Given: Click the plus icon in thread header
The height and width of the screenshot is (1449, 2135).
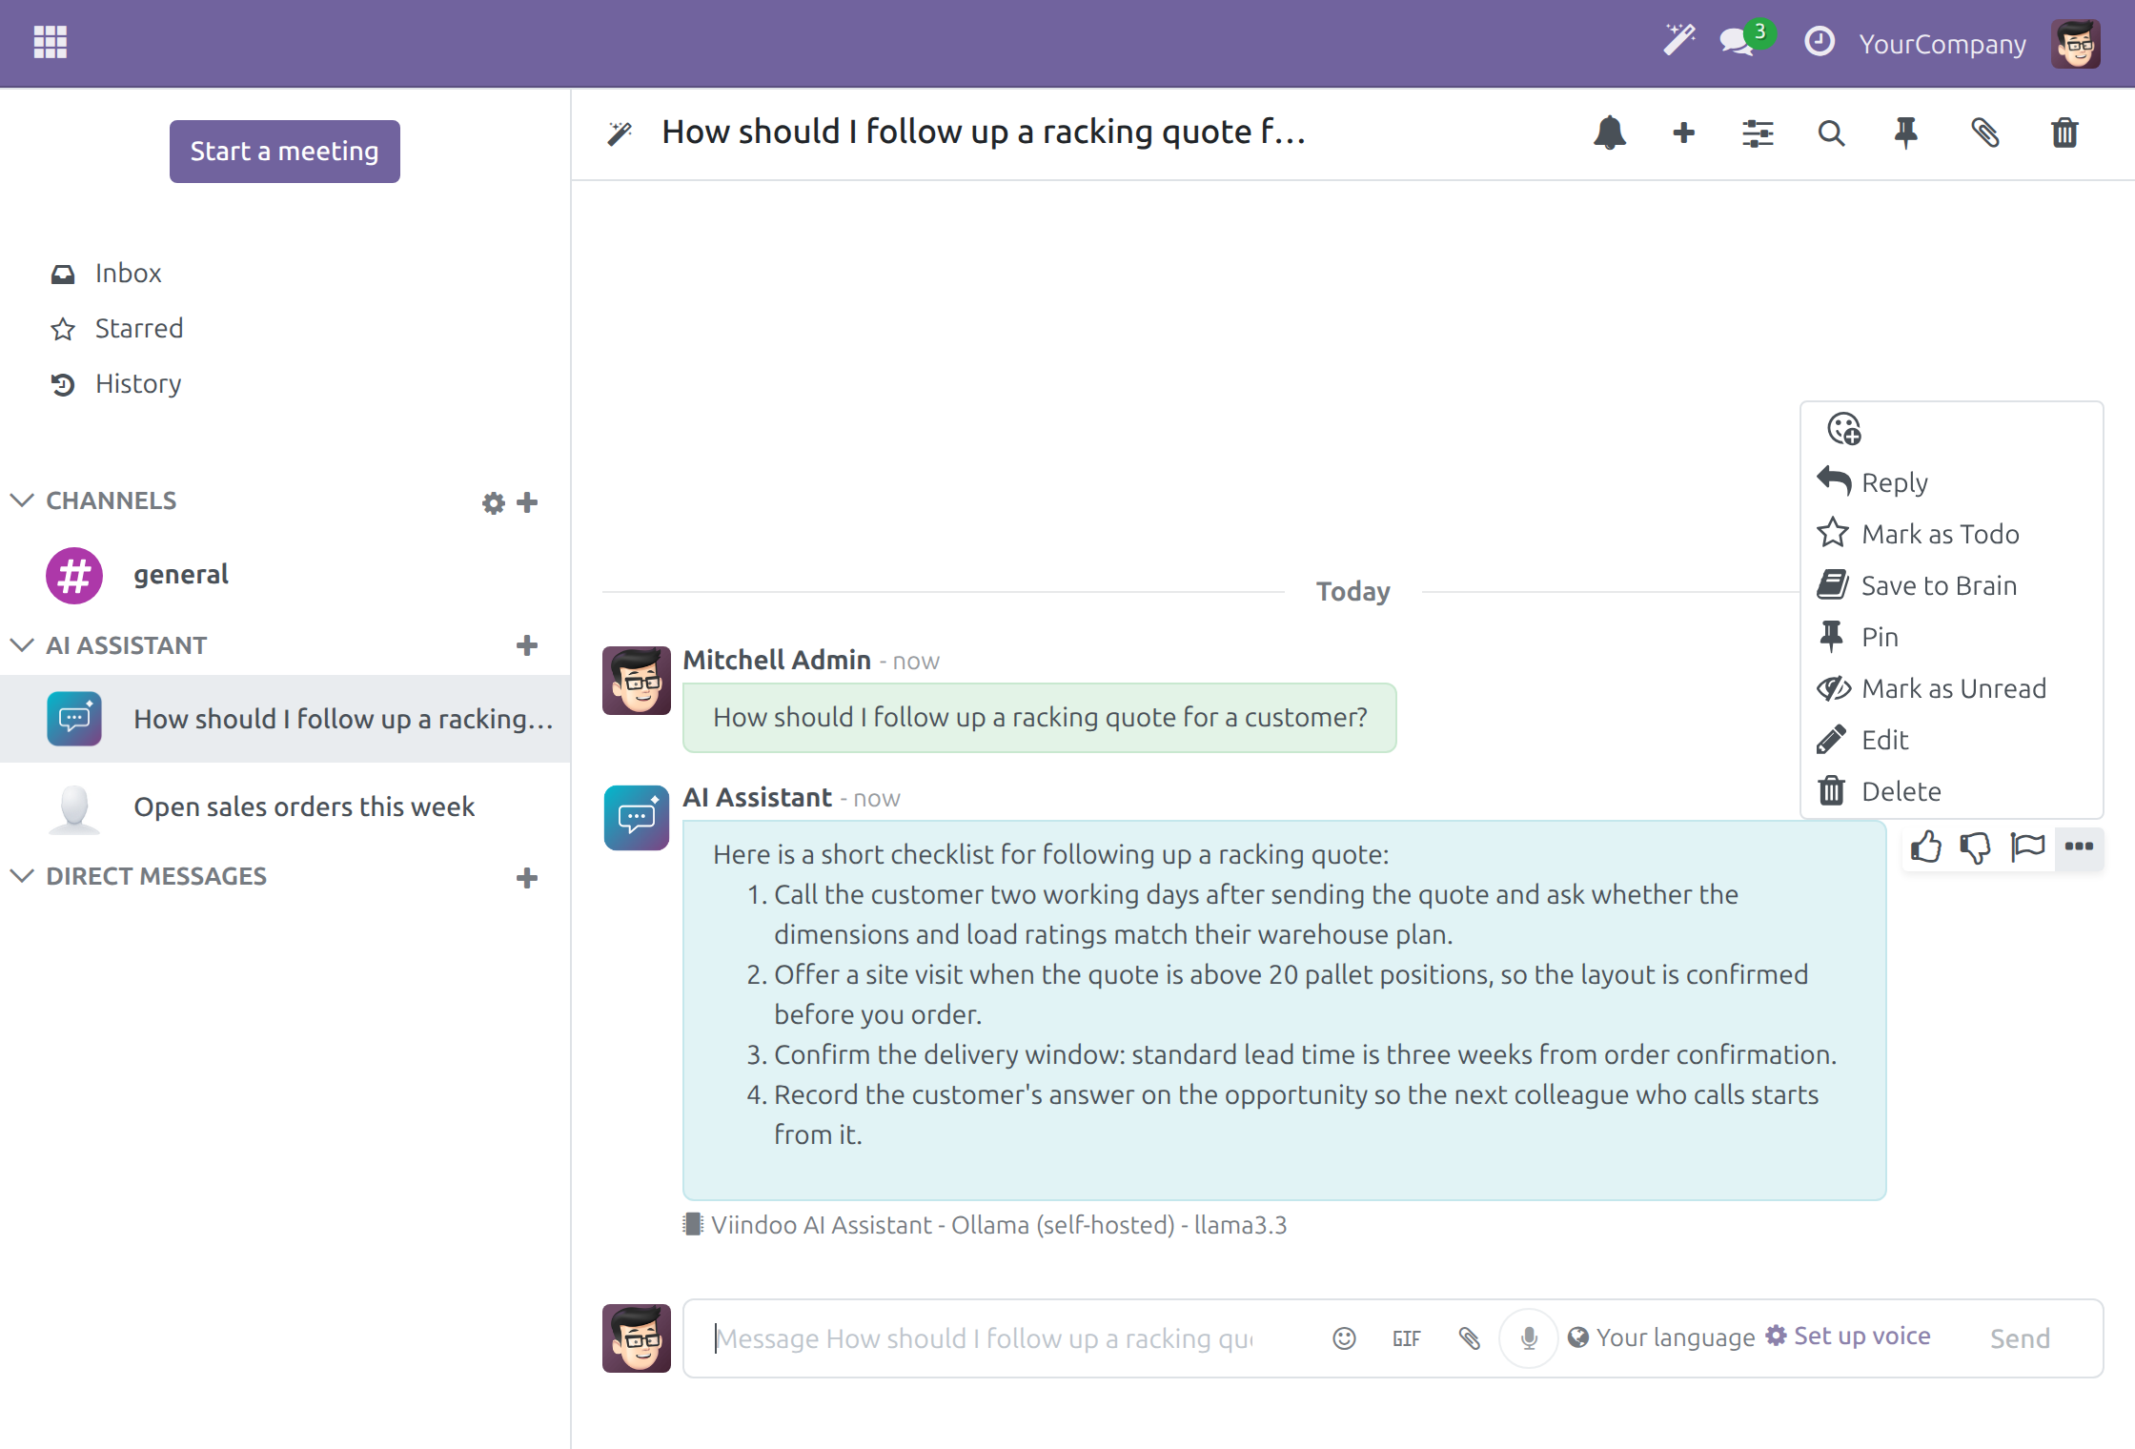Looking at the screenshot, I should click(x=1683, y=133).
